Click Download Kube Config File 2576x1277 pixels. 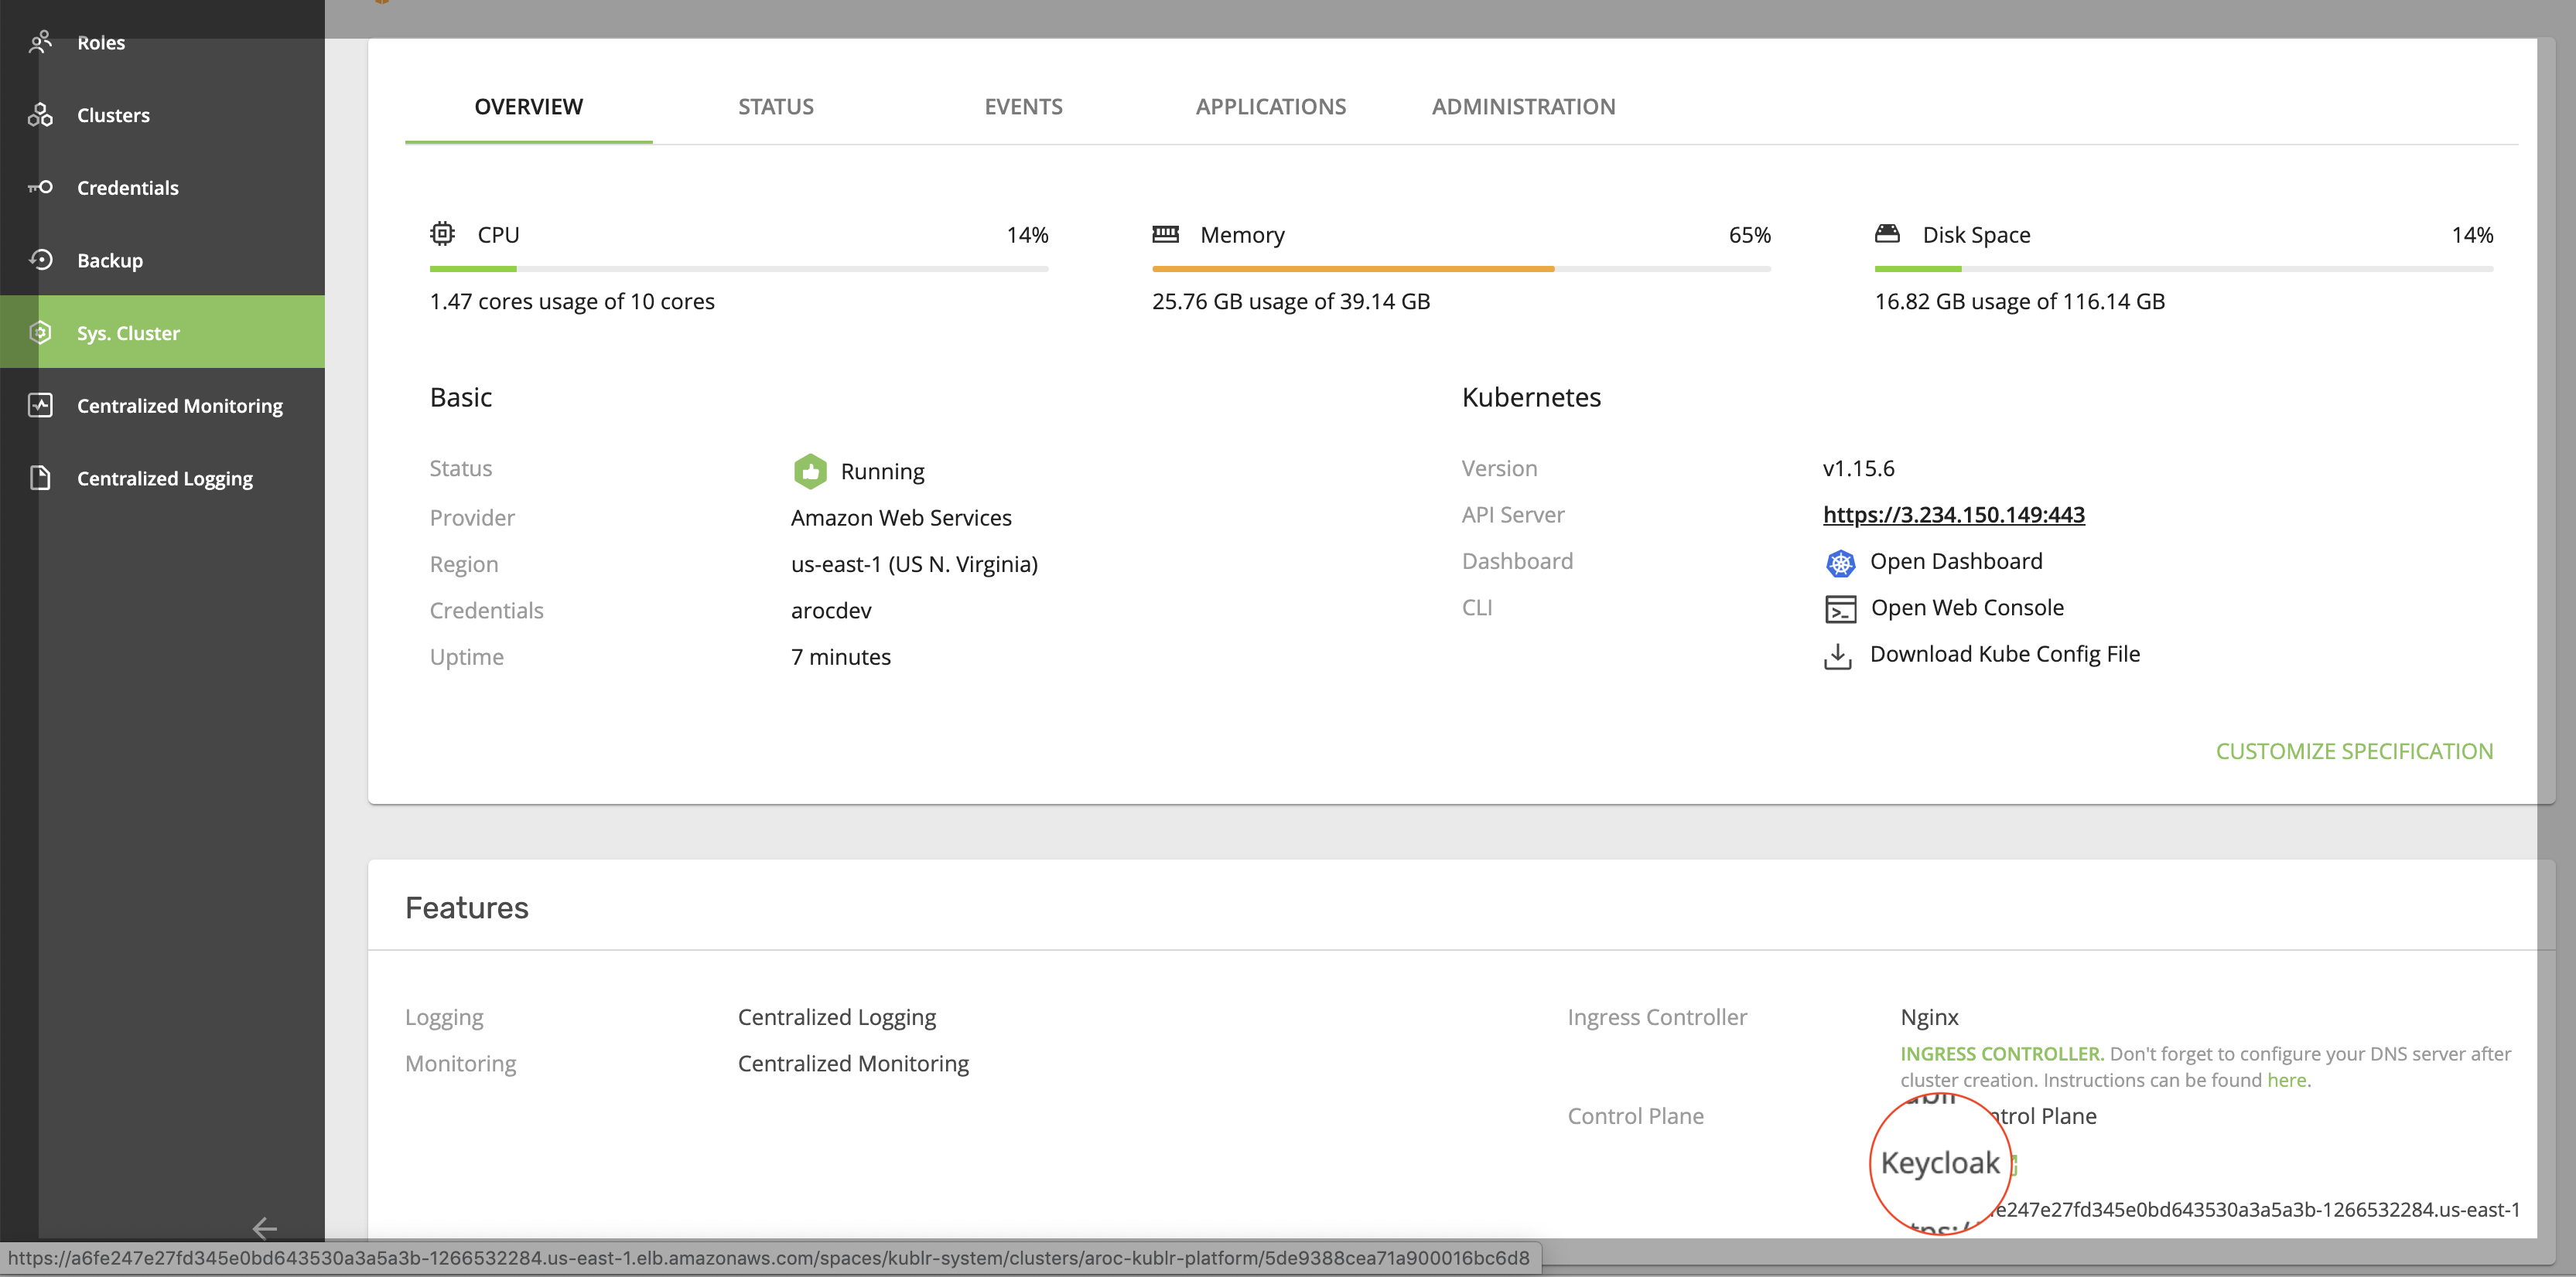click(x=2005, y=653)
